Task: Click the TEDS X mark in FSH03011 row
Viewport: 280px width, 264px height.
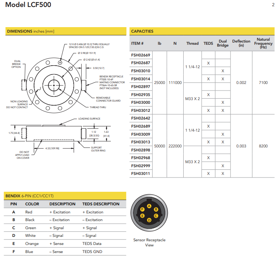Action: point(208,174)
